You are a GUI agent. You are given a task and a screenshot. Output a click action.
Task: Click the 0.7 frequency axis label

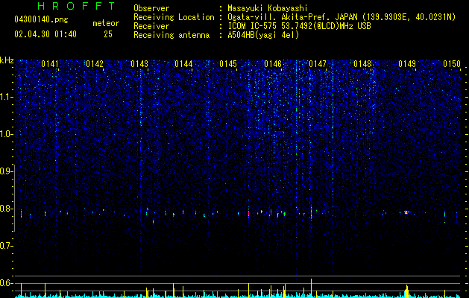pyautogui.click(x=7, y=246)
